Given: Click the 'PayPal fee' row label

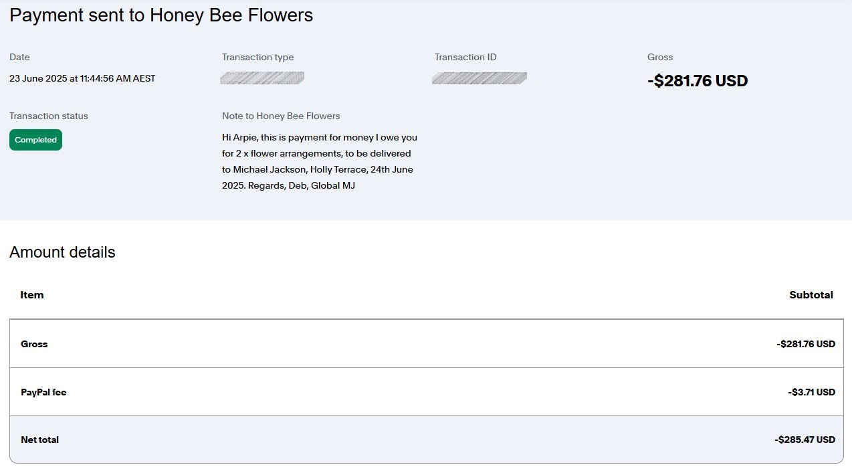Looking at the screenshot, I should 43,392.
